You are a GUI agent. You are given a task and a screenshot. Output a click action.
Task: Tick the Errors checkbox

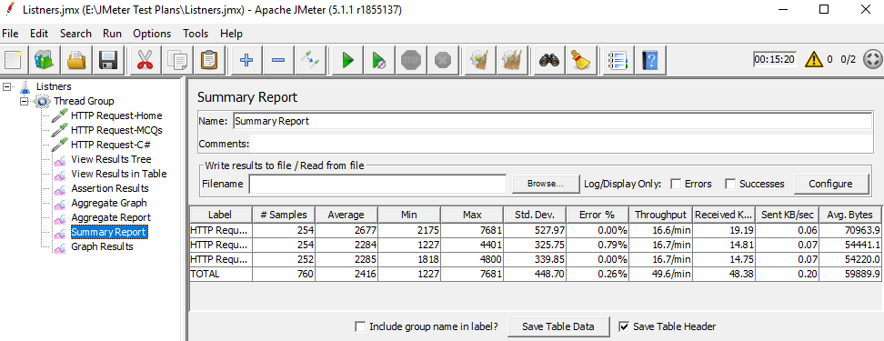coord(675,184)
